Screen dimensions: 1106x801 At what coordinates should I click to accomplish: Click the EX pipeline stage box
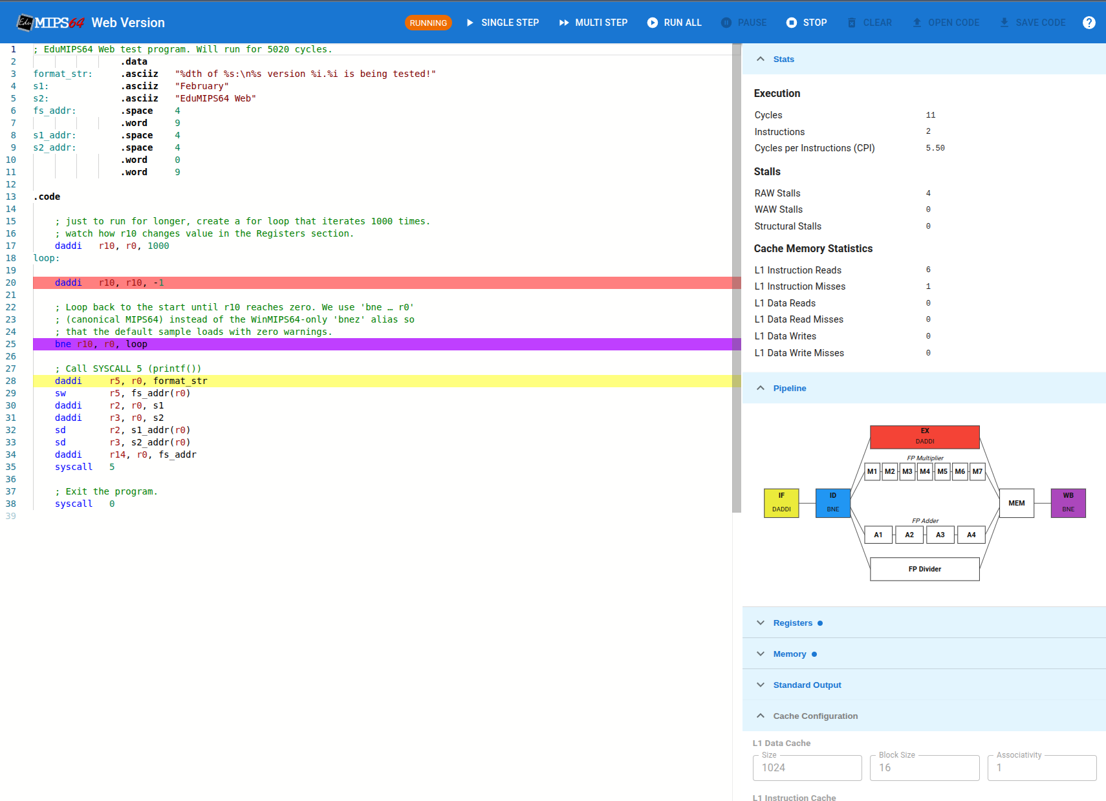pos(925,437)
